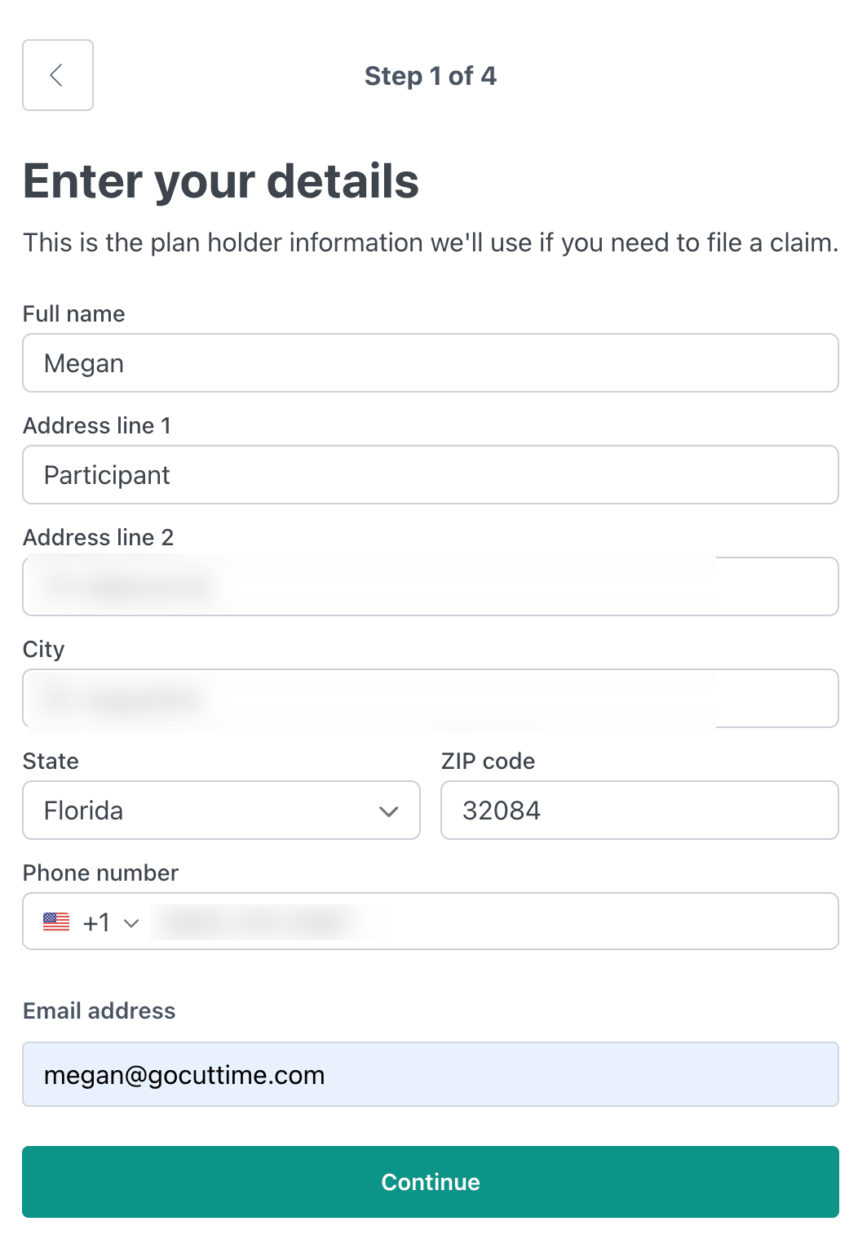Viewport: 858px width, 1257px height.
Task: Open the +1 country code chevron
Action: click(131, 923)
